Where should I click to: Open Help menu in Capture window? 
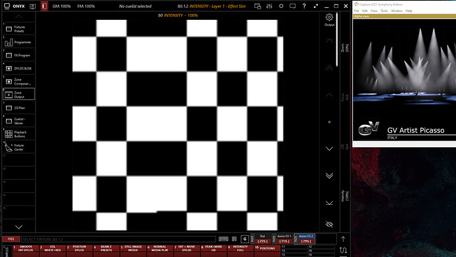coord(409,11)
